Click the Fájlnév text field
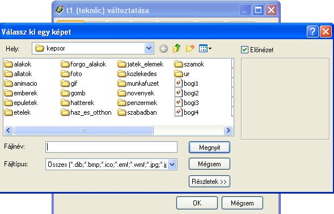Image resolution: width=334 pixels, height=214 pixels. pyautogui.click(x=111, y=147)
